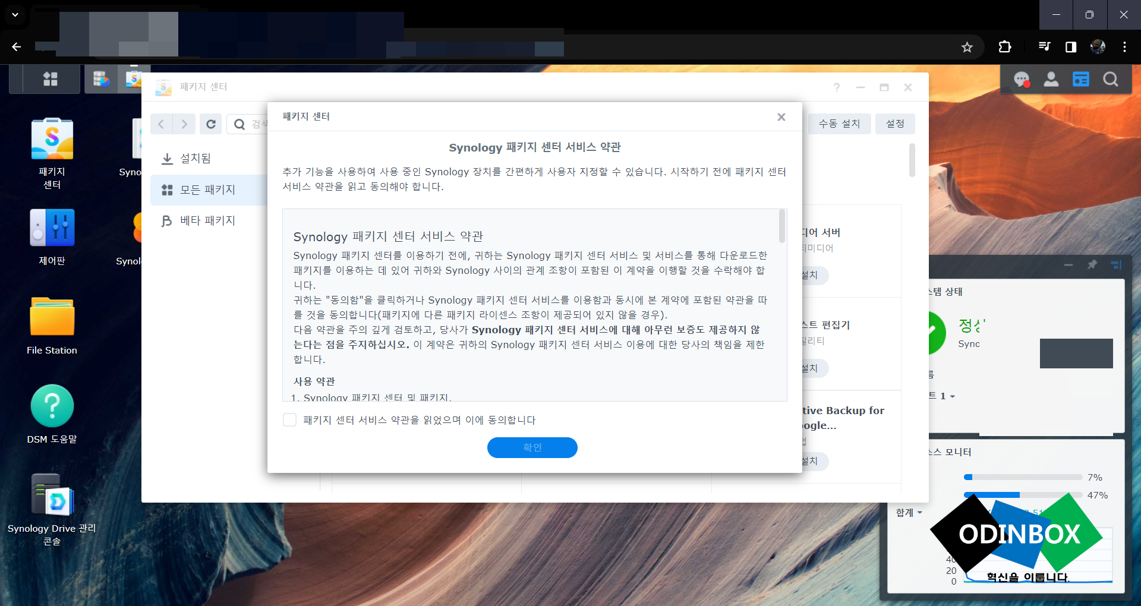Click the blue 확인 confirm button

(532, 447)
